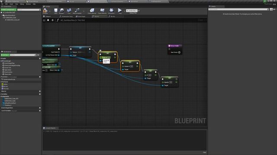Viewport: 277px width, 155px height.
Task: Start Simulation from the toolbar
Action: (111, 10)
